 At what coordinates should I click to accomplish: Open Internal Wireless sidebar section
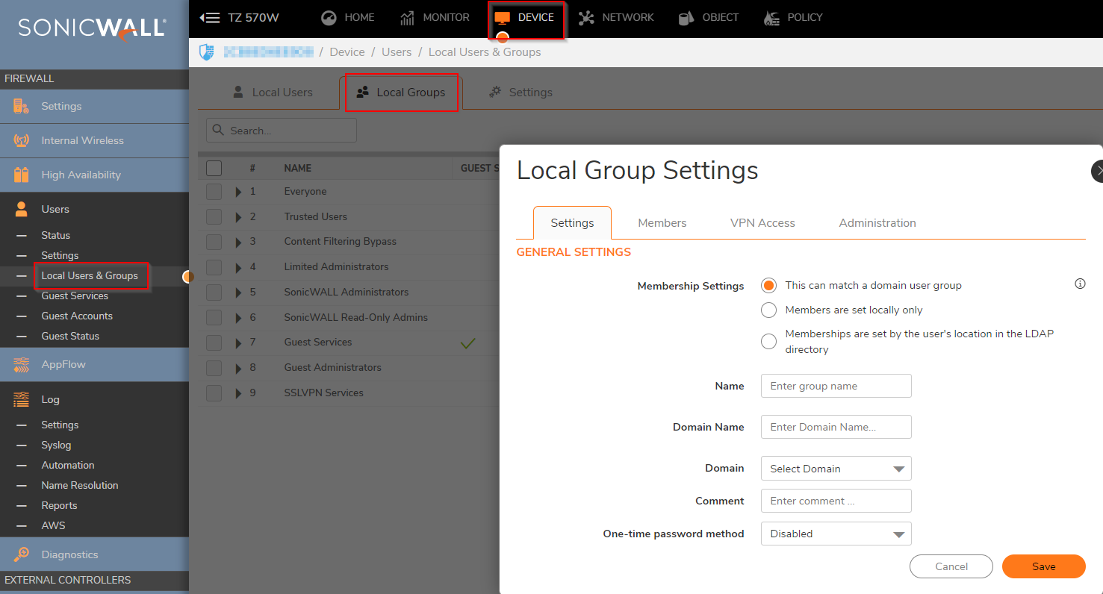click(x=82, y=140)
